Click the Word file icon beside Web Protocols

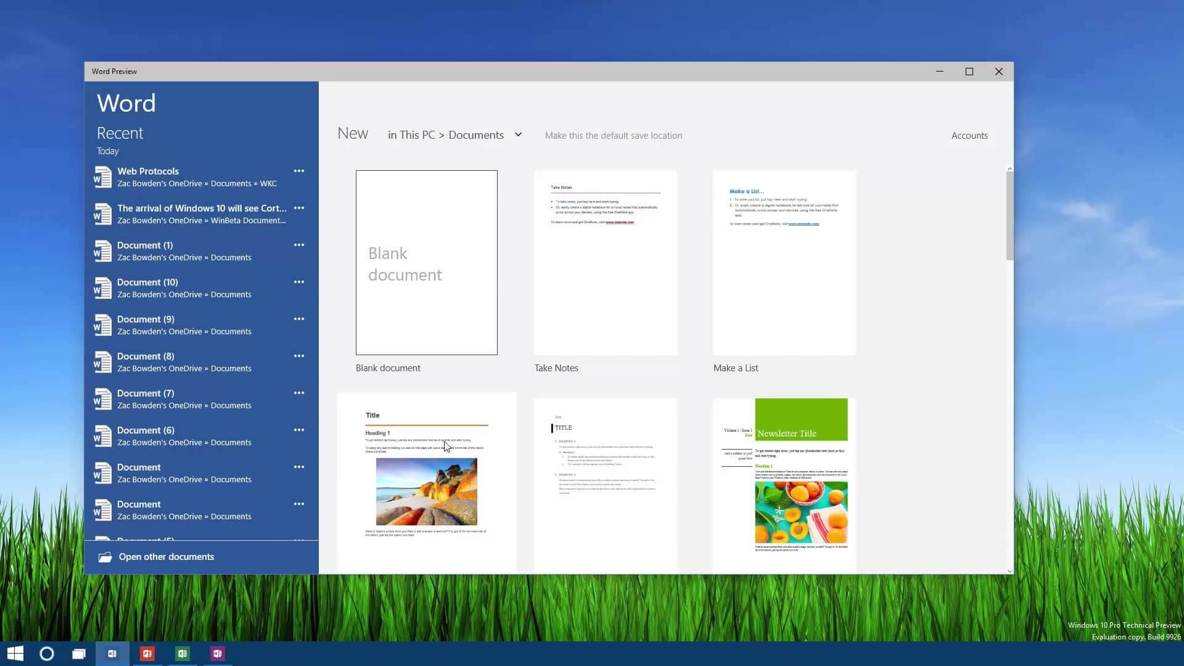[102, 177]
